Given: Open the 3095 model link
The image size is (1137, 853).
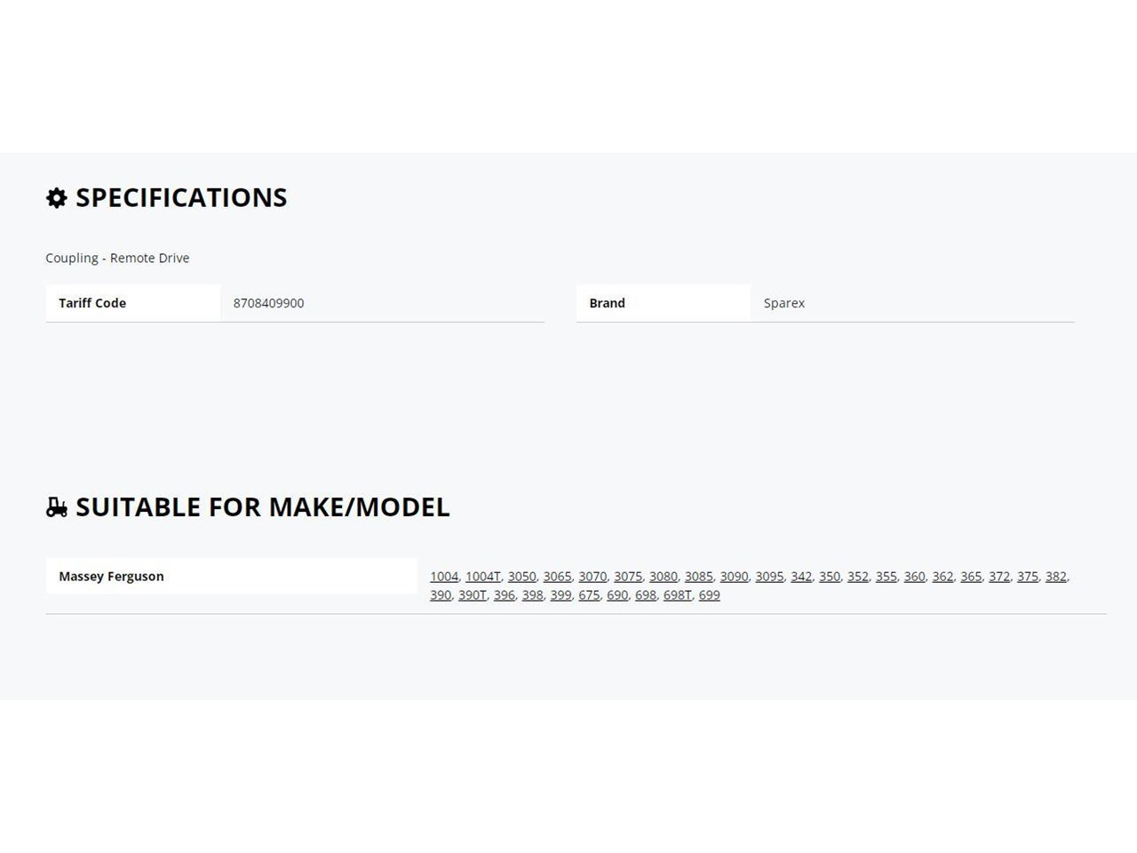Looking at the screenshot, I should coord(769,577).
